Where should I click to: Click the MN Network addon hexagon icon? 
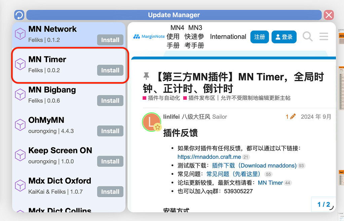[x=20, y=34]
